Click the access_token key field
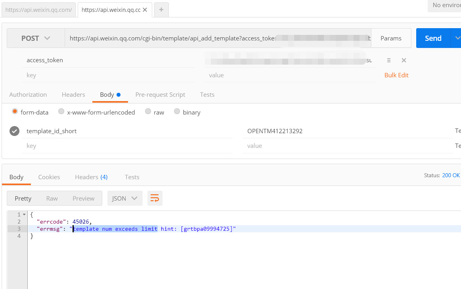 click(108, 60)
